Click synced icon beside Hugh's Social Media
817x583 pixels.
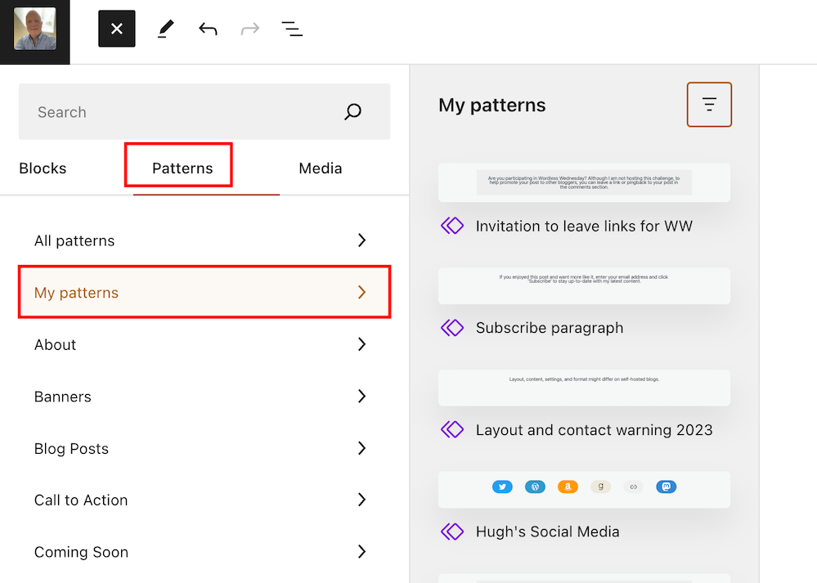pyautogui.click(x=452, y=531)
